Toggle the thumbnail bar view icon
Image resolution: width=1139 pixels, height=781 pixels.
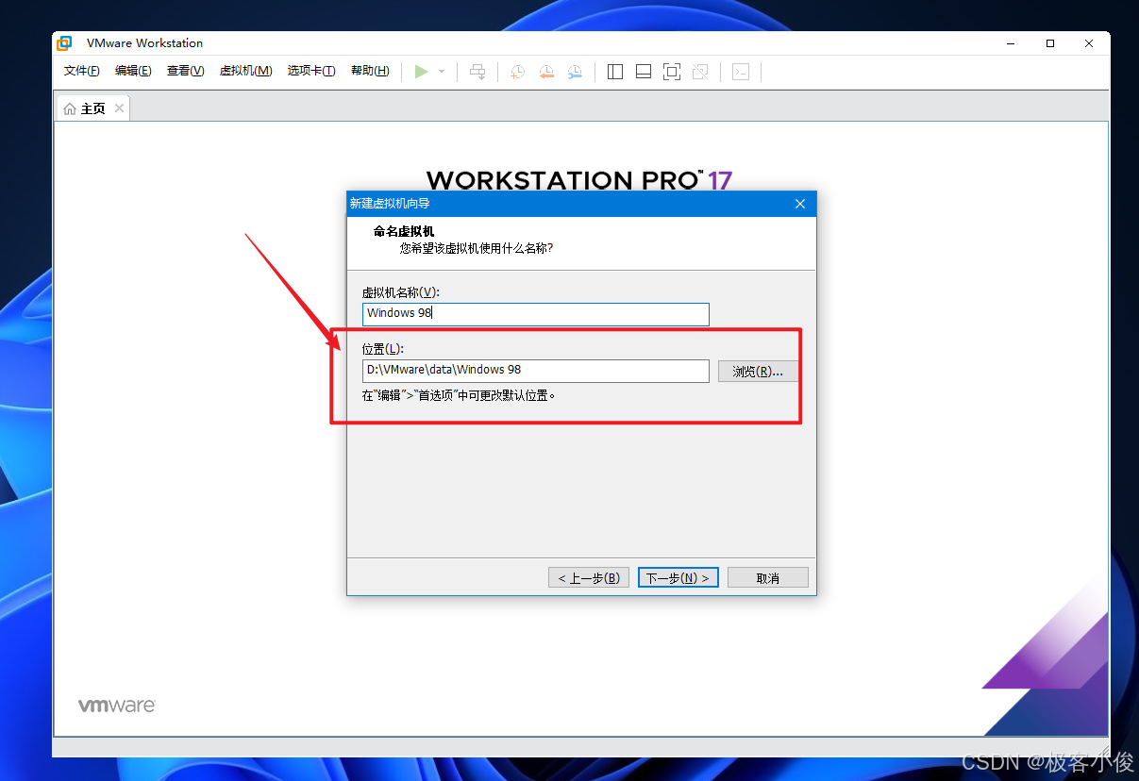click(644, 72)
